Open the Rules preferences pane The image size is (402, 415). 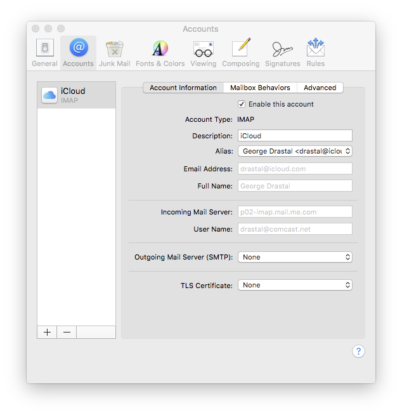pyautogui.click(x=316, y=53)
